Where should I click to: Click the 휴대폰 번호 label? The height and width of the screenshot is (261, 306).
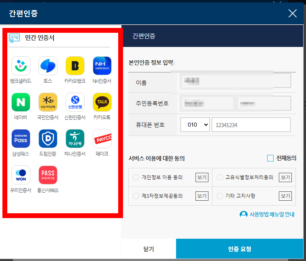coord(150,125)
